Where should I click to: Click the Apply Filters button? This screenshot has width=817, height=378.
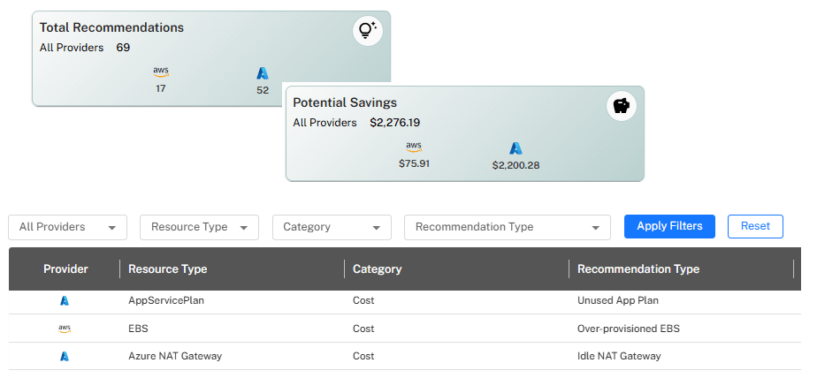[x=669, y=226]
